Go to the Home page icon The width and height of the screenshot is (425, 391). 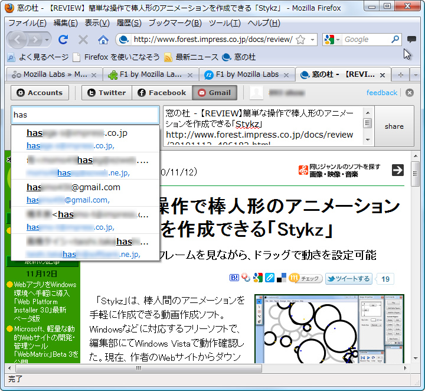[x=103, y=40]
